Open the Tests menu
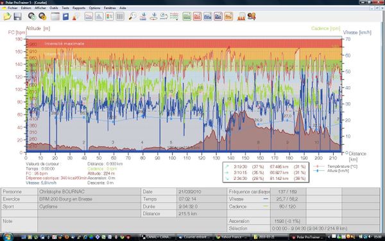This screenshot has height=241, width=385. click(65, 8)
